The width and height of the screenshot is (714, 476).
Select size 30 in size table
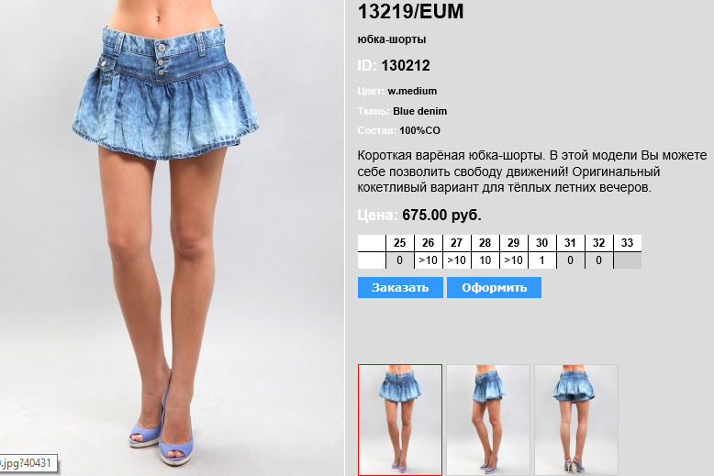pos(541,243)
